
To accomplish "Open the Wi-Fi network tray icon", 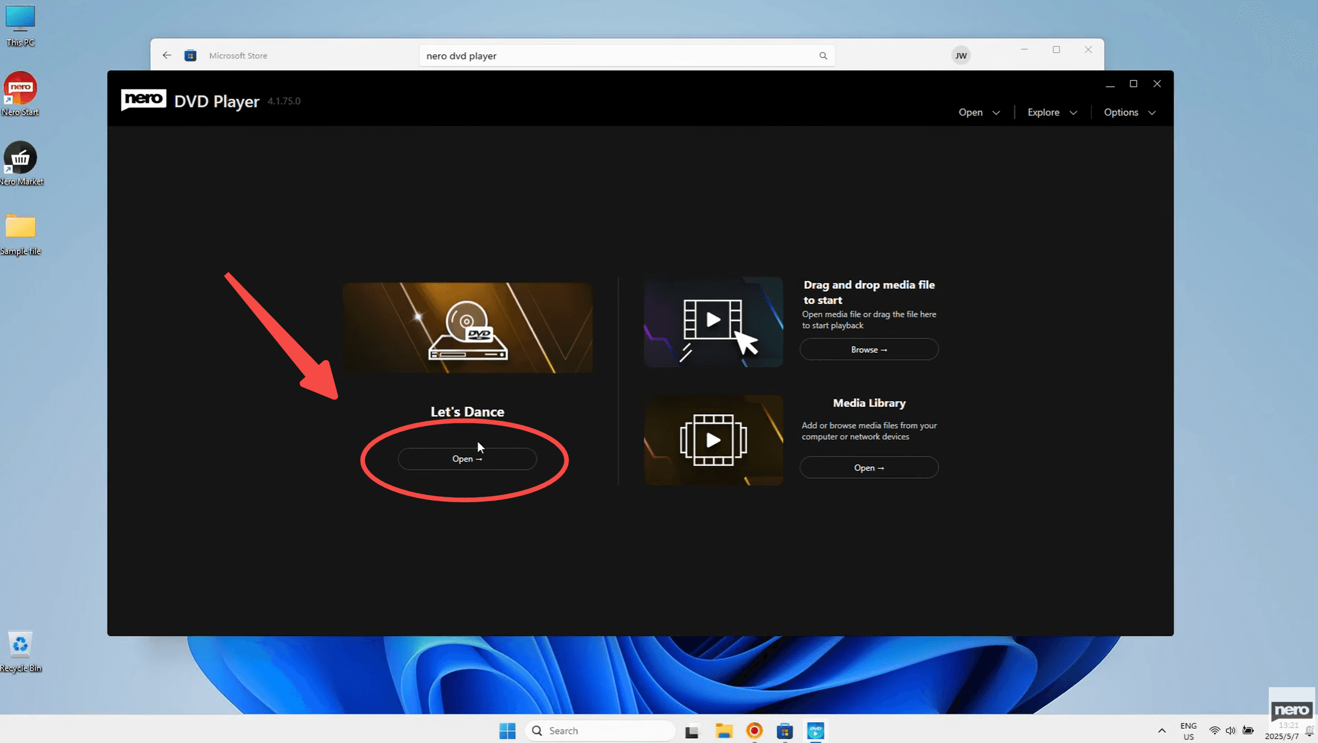I will coord(1214,730).
